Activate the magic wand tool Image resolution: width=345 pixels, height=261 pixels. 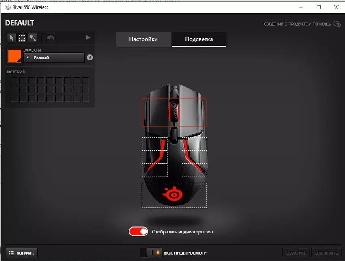coord(32,38)
